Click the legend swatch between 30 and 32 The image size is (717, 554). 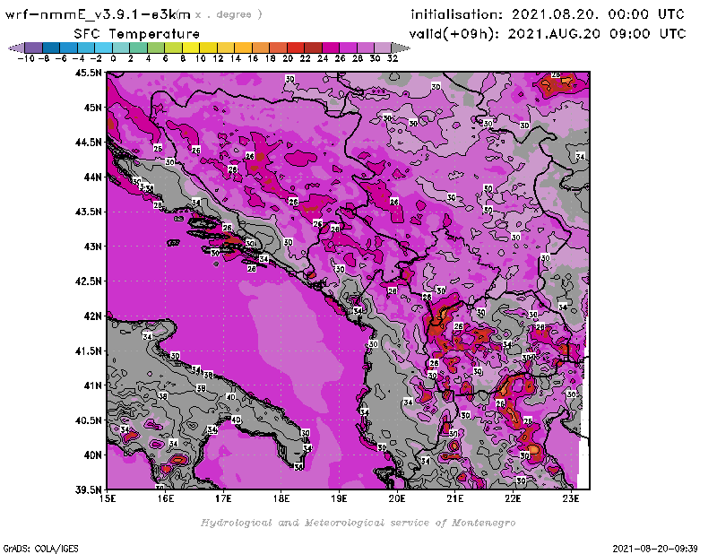(x=383, y=48)
